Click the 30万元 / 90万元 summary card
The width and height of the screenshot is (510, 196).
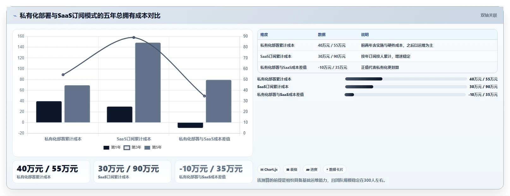(132, 172)
